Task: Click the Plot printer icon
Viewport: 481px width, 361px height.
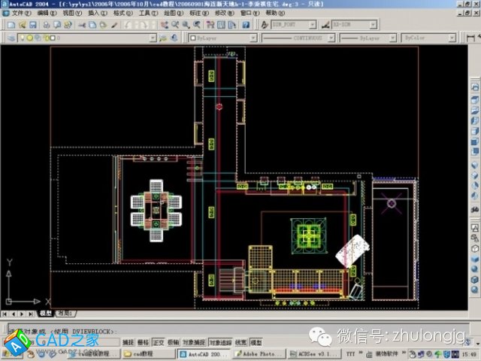Action: (x=46, y=25)
